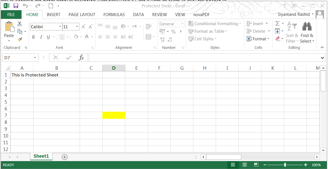Open the General number format dropdown
The width and height of the screenshot is (328, 169).
(x=182, y=24)
